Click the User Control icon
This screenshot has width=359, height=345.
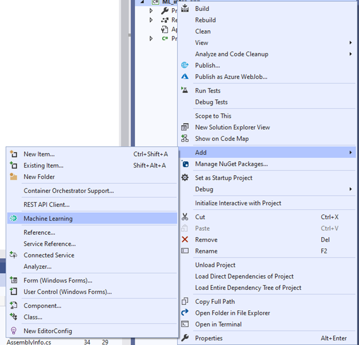pos(13,292)
